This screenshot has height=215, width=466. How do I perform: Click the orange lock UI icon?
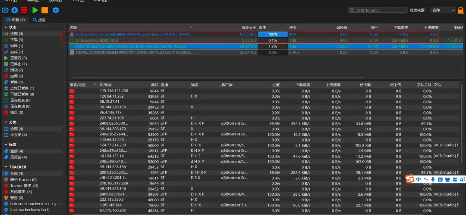point(461,10)
